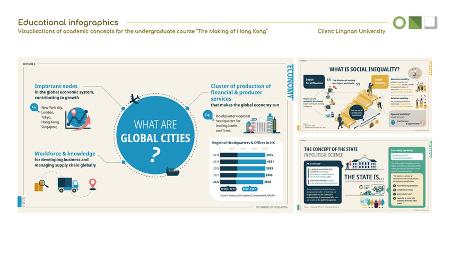Click the vertical ECONOMY label

pyautogui.click(x=290, y=82)
